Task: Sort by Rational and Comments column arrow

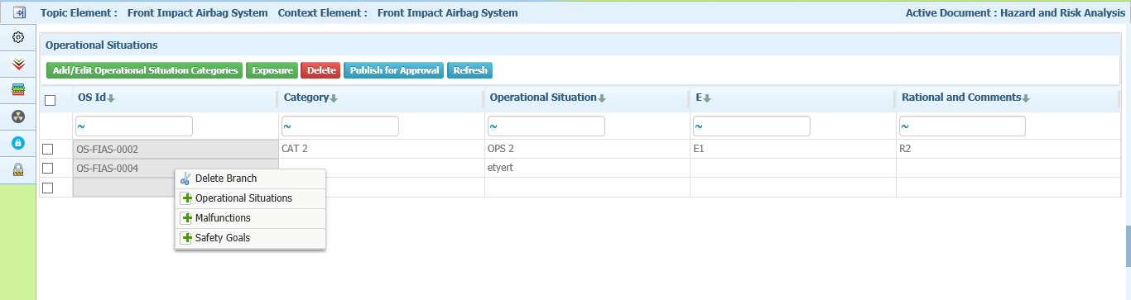Action: pyautogui.click(x=1026, y=98)
